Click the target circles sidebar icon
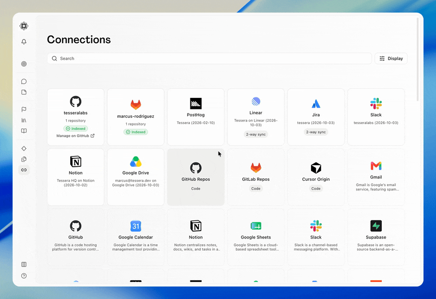The image size is (436, 299). [24, 64]
